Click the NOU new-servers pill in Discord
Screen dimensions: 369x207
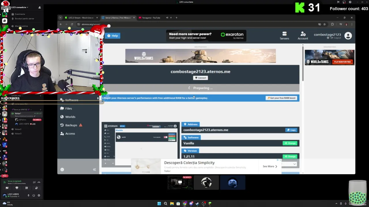4,176
